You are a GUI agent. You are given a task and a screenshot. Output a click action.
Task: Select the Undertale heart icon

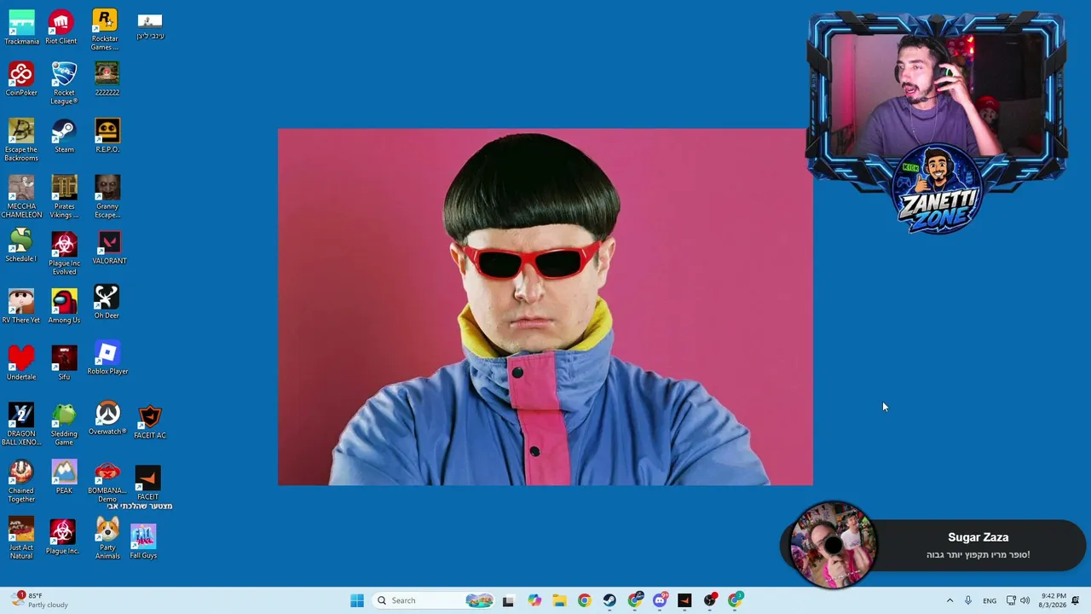point(21,362)
